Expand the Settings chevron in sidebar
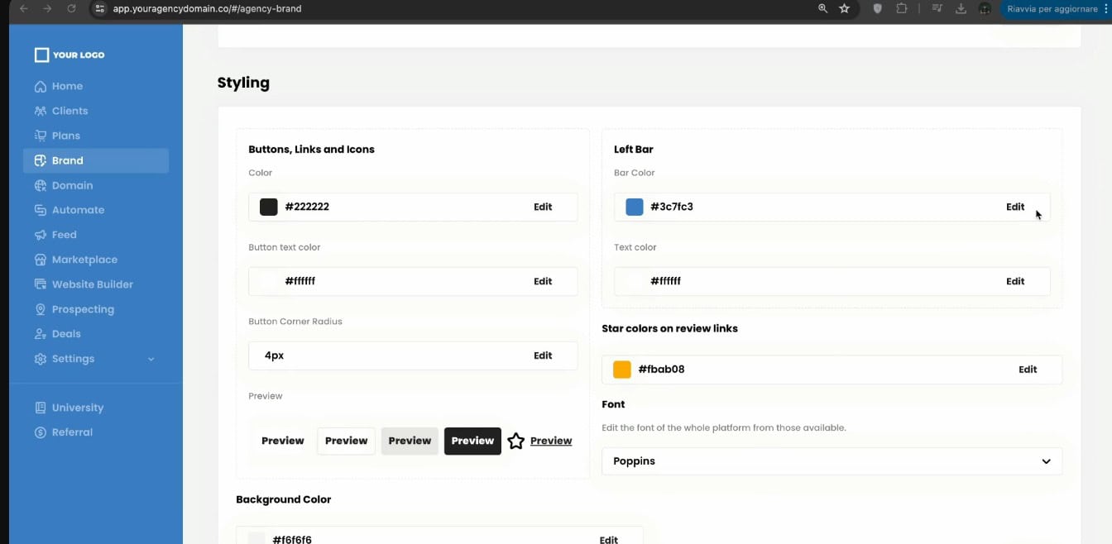The image size is (1112, 544). tap(151, 359)
